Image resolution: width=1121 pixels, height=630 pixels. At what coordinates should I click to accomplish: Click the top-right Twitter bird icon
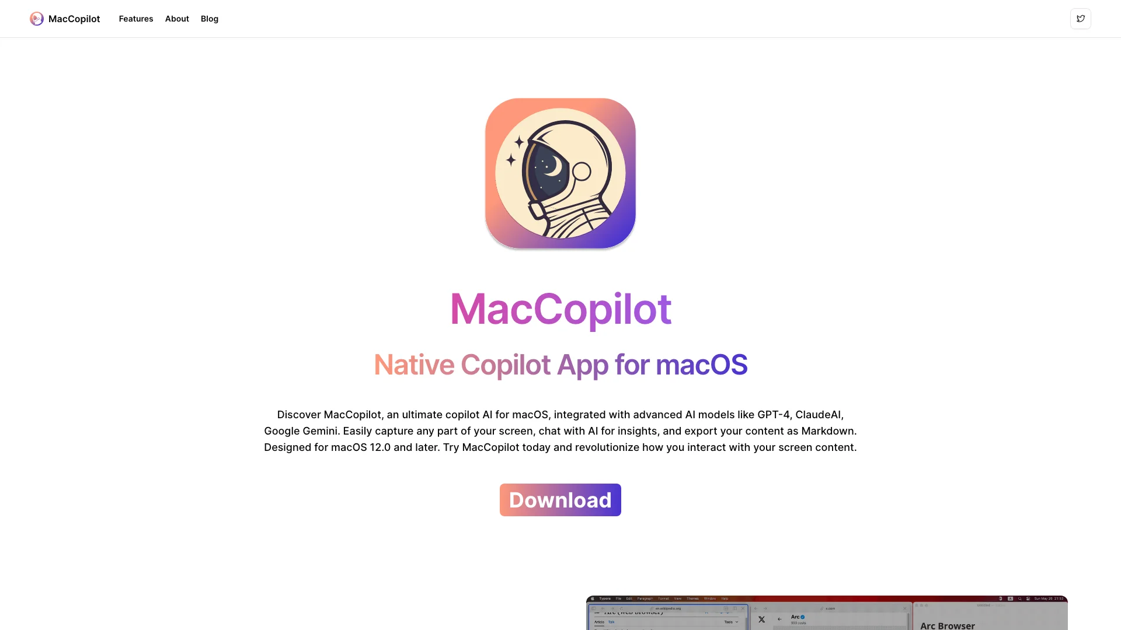click(x=1081, y=19)
